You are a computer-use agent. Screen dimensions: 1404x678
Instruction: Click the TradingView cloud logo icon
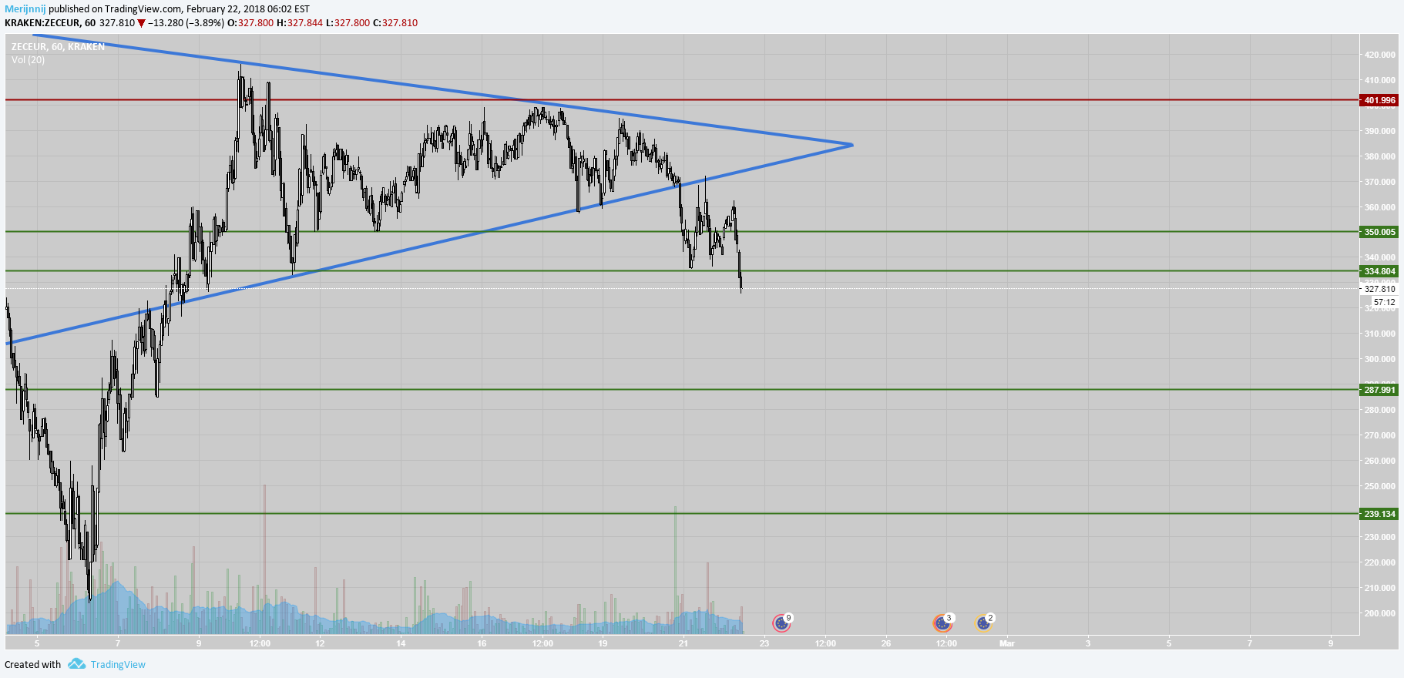click(x=76, y=663)
